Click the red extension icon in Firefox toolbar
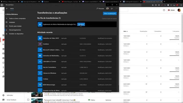 click(177, 5)
